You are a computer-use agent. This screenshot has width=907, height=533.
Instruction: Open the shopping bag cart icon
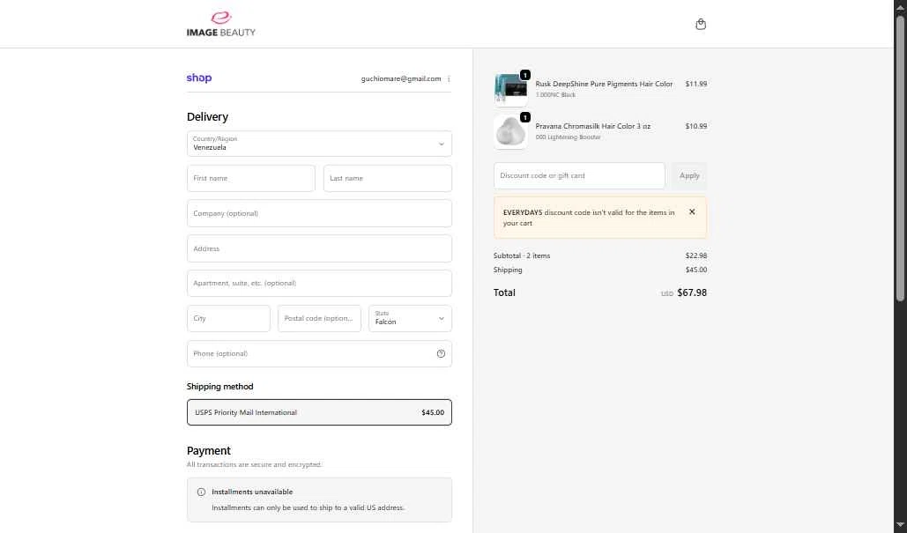coord(701,25)
